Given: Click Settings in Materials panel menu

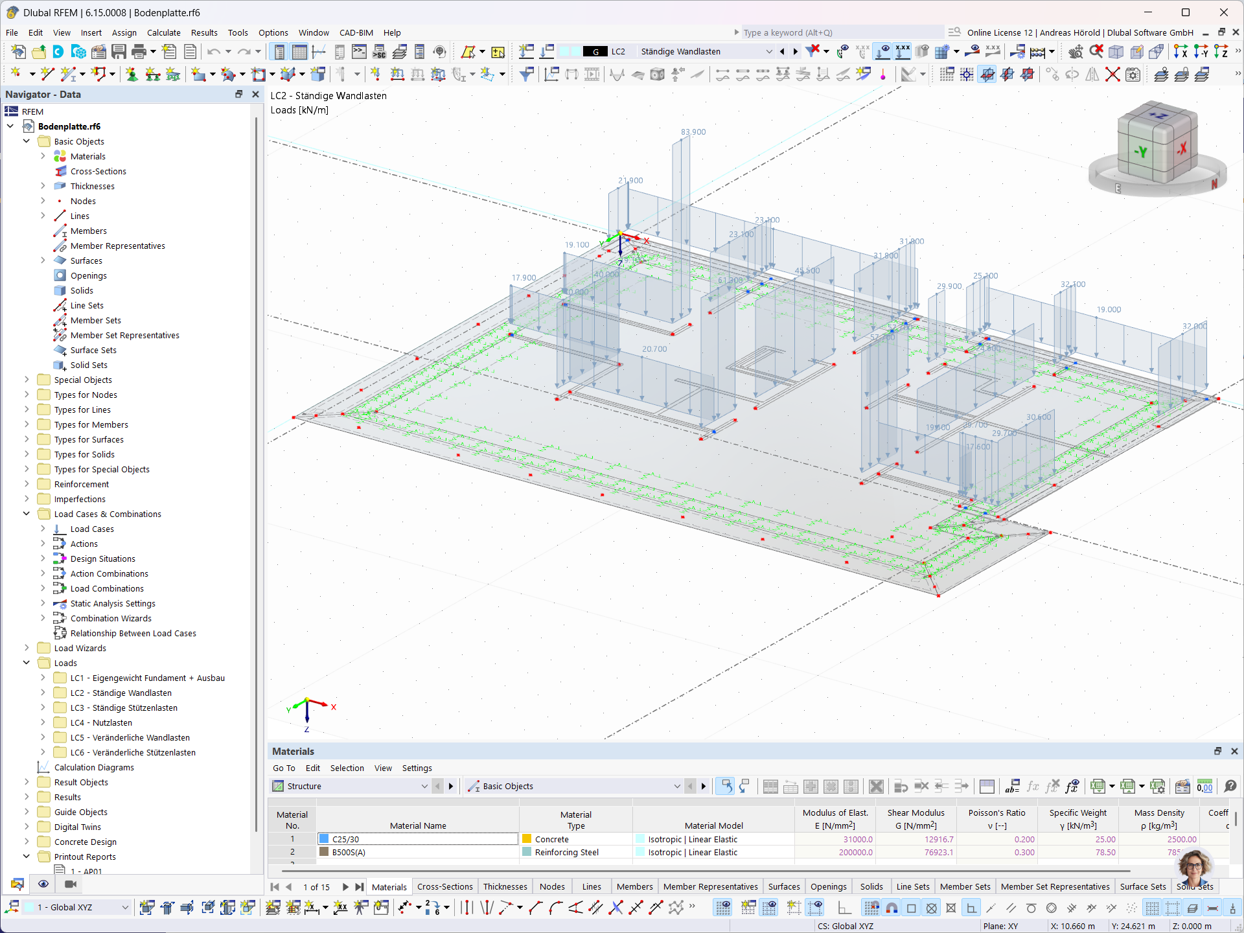Looking at the screenshot, I should 417,768.
